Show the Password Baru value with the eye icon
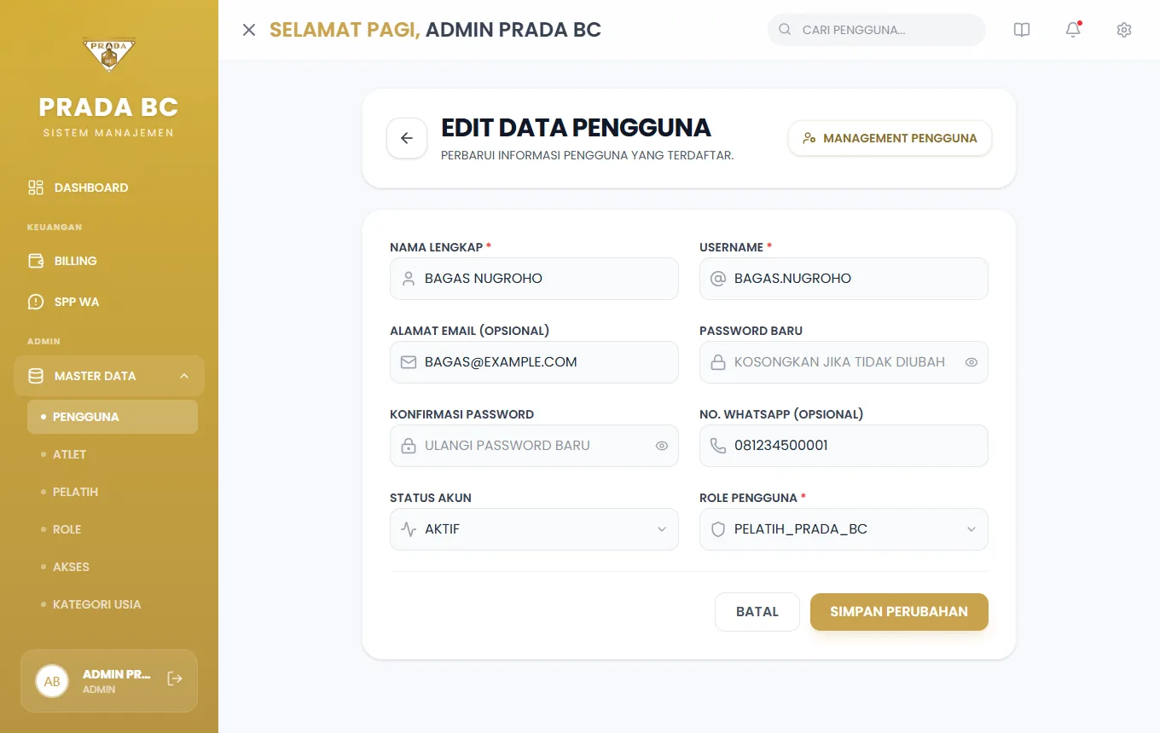 click(971, 362)
